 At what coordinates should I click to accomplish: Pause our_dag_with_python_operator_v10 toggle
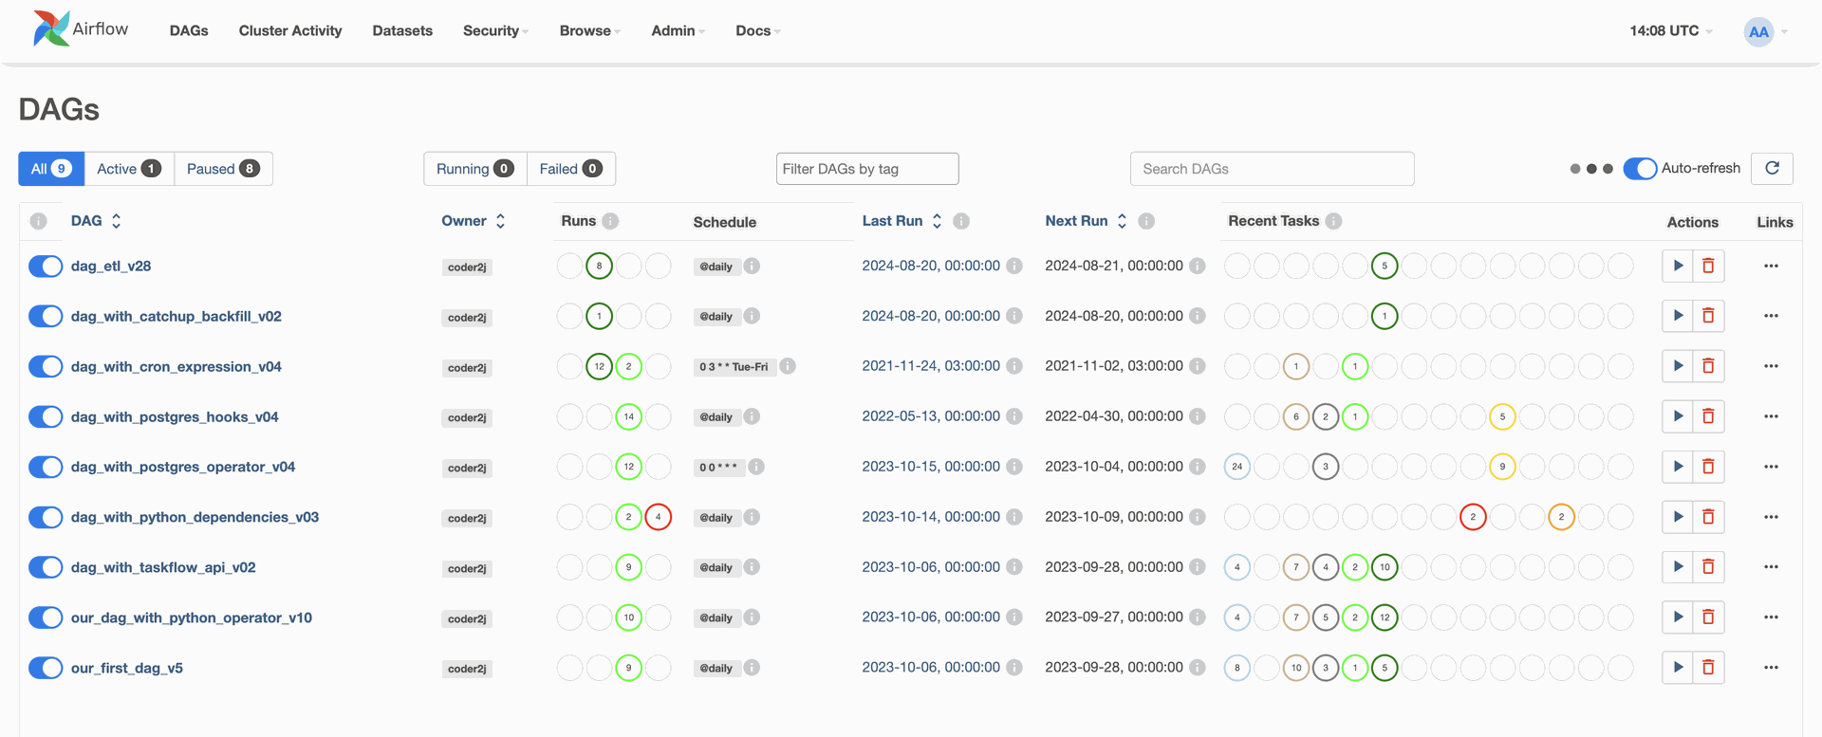pos(46,617)
